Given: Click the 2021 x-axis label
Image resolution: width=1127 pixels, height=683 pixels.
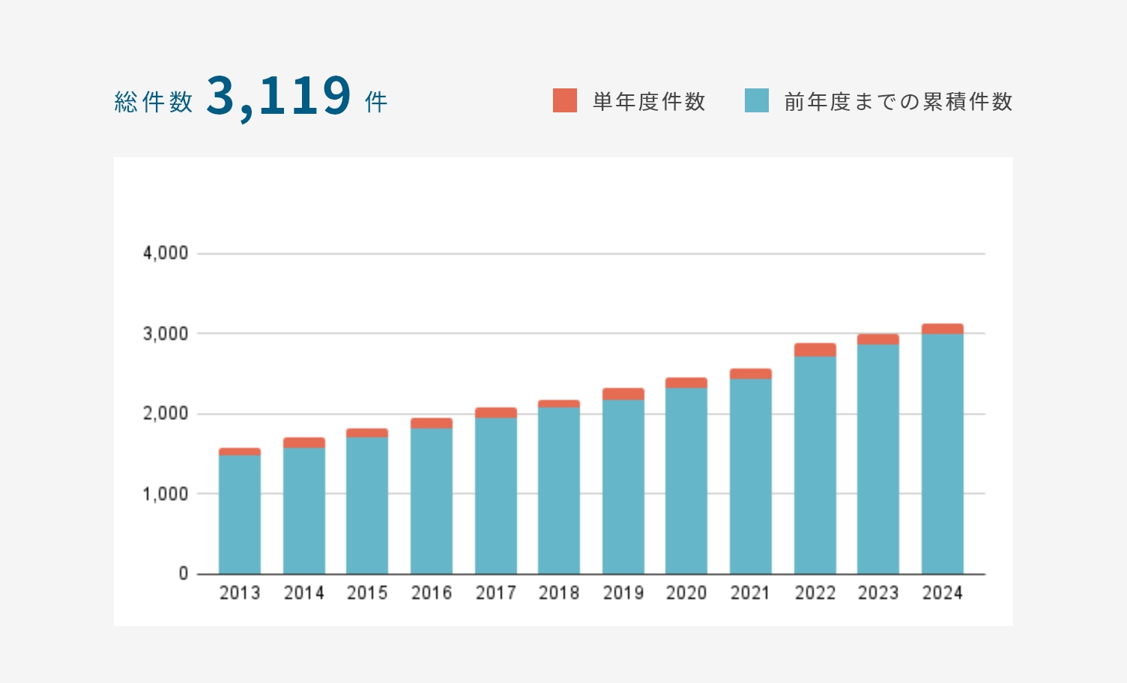Looking at the screenshot, I should (x=751, y=593).
